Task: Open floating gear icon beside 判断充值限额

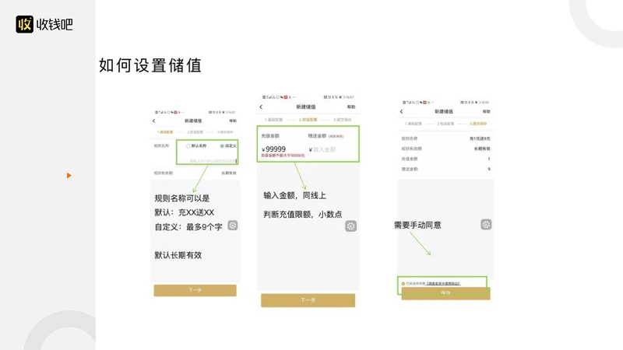Action: point(350,226)
